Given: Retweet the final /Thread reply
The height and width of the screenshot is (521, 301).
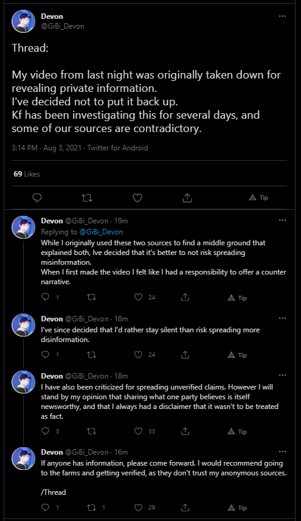Looking at the screenshot, I should coord(91,508).
